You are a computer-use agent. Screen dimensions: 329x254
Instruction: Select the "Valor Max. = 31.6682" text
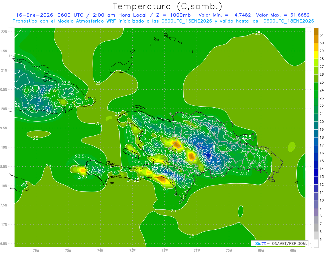[283, 15]
